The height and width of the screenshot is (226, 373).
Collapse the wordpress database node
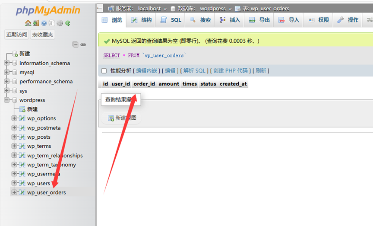click(x=7, y=100)
